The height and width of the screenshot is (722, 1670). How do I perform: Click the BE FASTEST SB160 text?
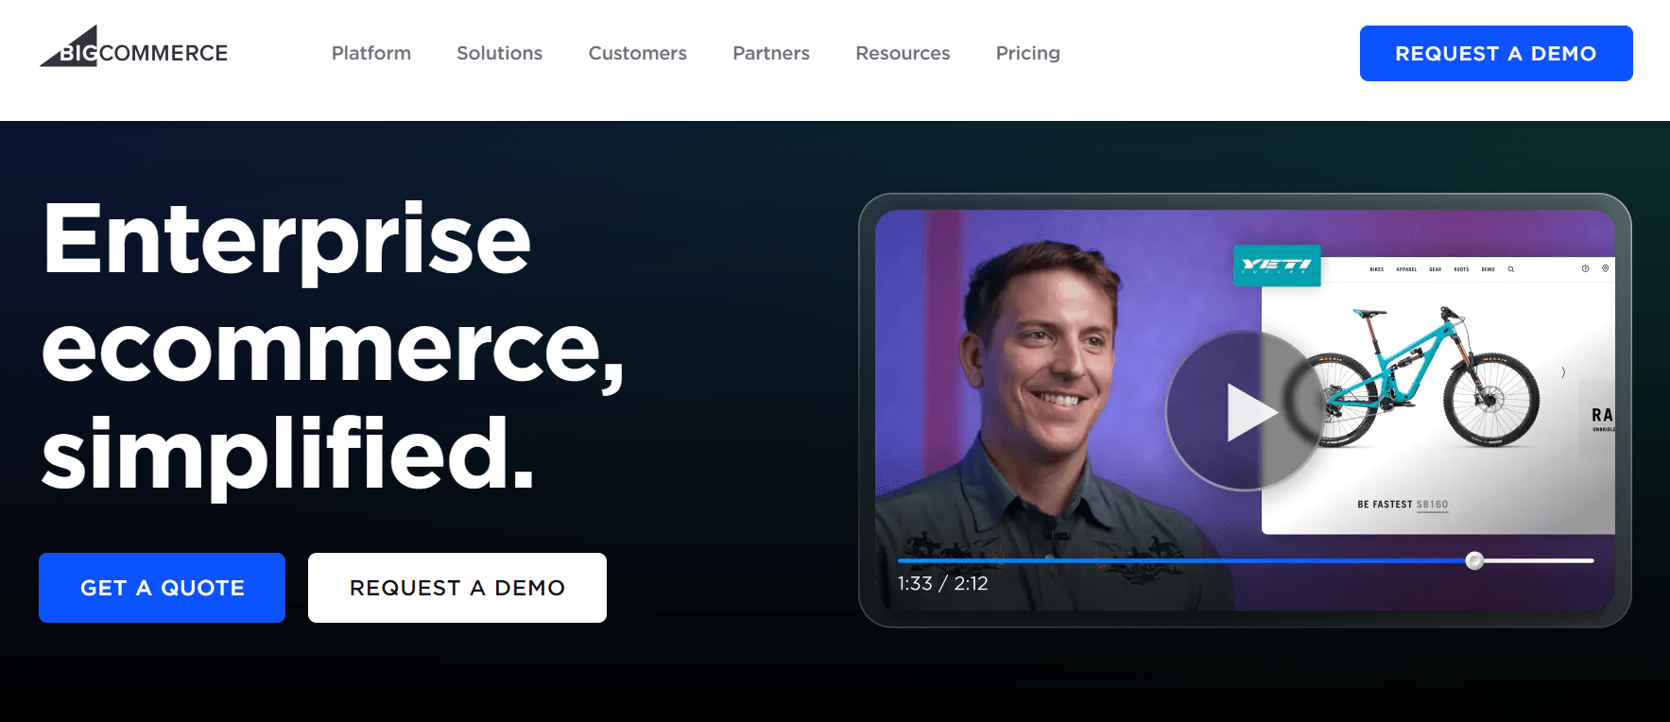coord(1403,505)
